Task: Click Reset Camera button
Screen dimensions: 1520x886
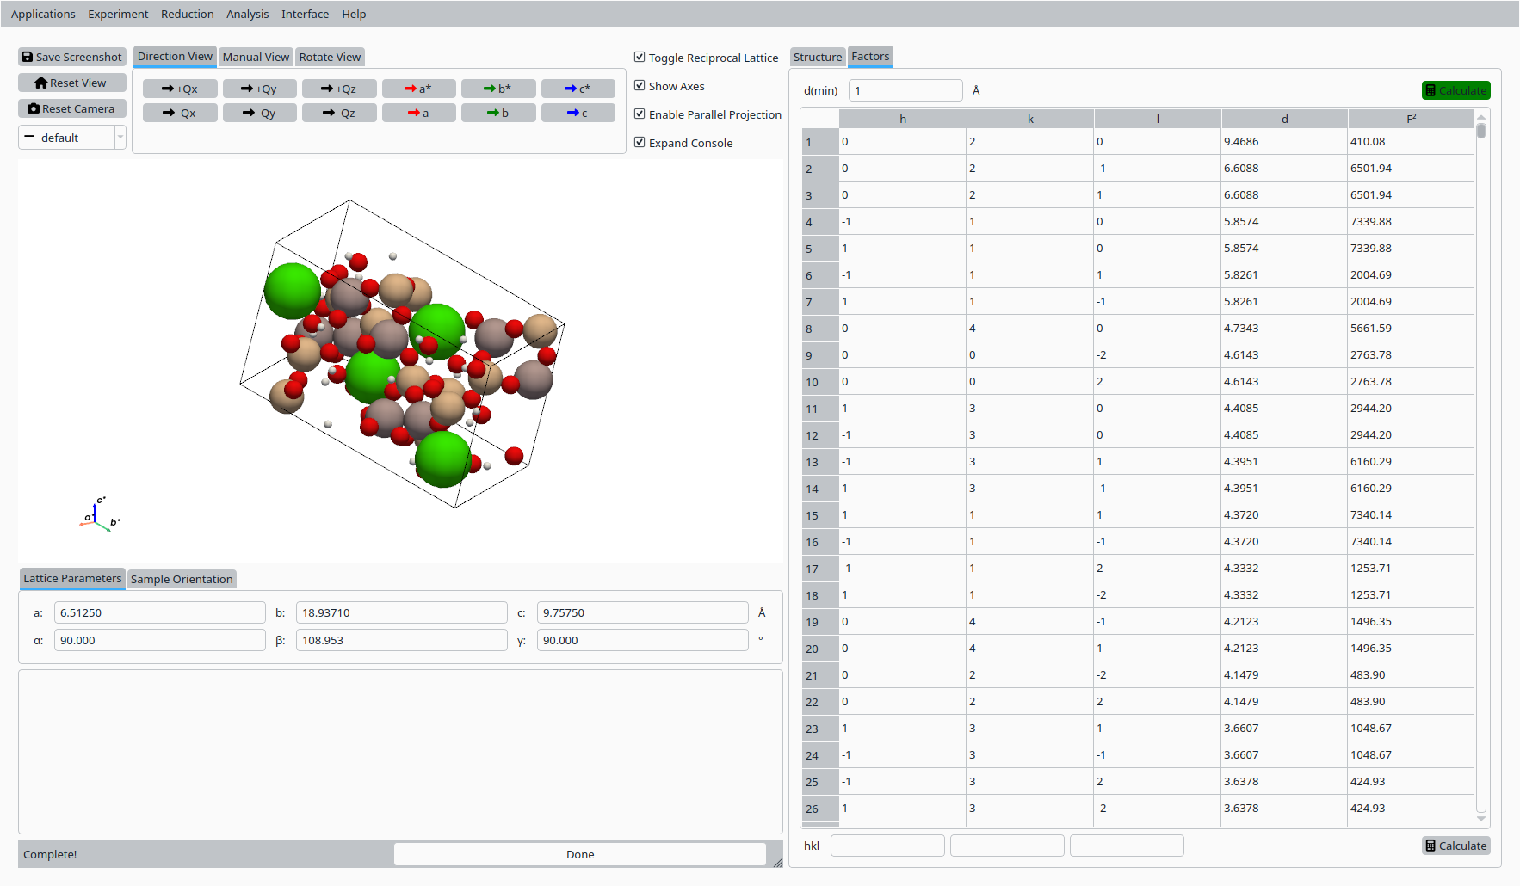Action: pyautogui.click(x=72, y=108)
